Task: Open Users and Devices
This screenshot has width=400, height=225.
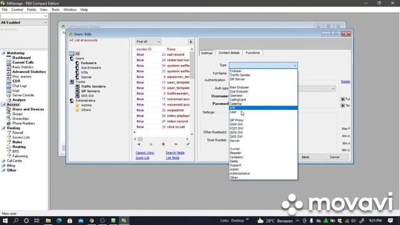Action: (x=28, y=109)
